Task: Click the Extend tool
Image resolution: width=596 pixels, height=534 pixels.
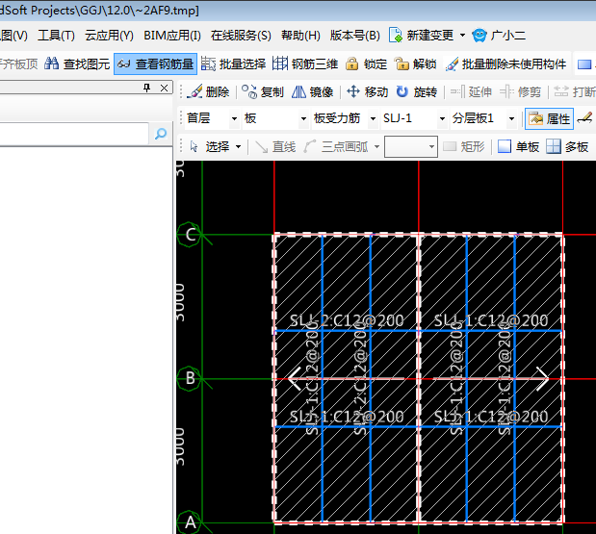Action: pyautogui.click(x=471, y=92)
